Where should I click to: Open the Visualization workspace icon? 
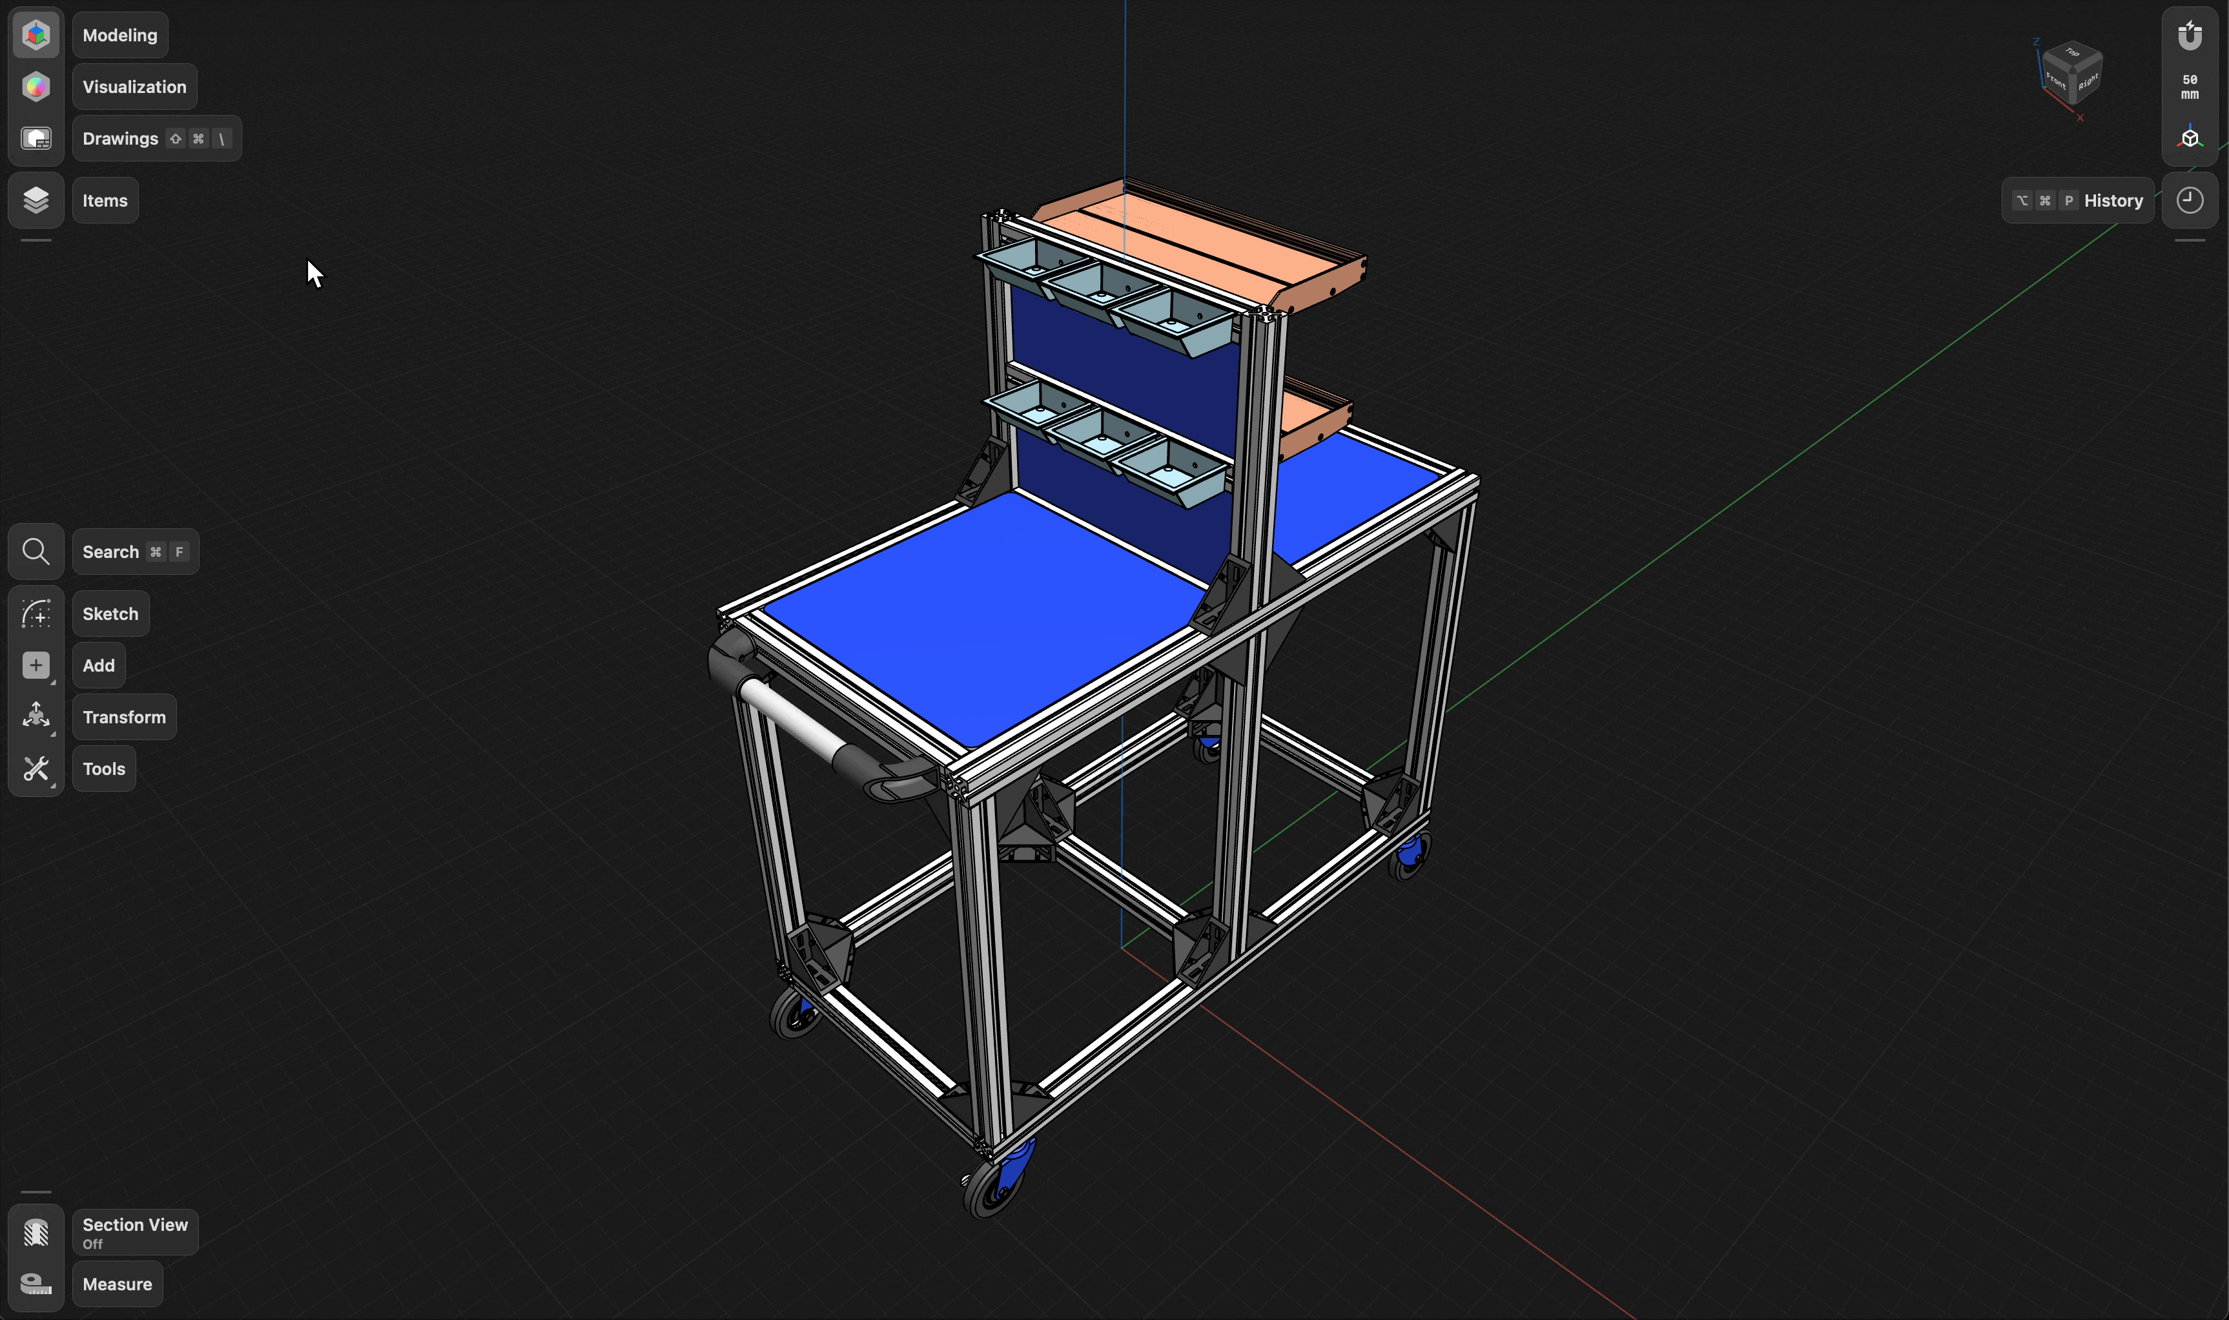click(x=36, y=87)
